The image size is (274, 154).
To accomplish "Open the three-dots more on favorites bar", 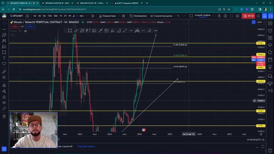I will [155, 31].
